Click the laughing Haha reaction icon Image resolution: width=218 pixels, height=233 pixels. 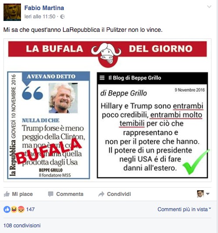(14, 209)
